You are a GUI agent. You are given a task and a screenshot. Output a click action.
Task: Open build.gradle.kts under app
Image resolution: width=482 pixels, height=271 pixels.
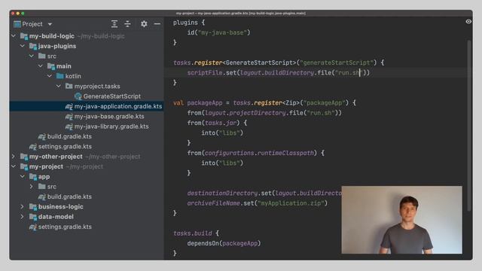coord(69,196)
